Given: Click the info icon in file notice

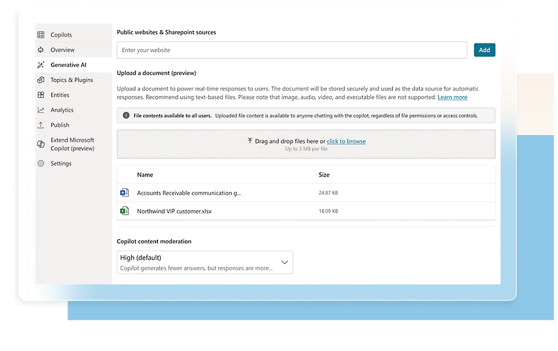Looking at the screenshot, I should (x=126, y=116).
